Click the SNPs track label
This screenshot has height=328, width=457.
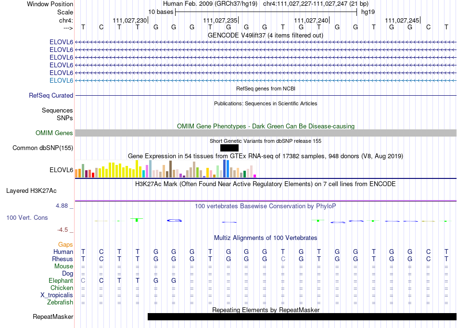[65, 118]
